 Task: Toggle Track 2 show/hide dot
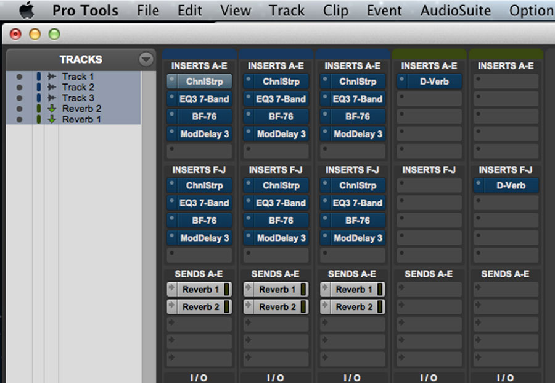point(20,87)
